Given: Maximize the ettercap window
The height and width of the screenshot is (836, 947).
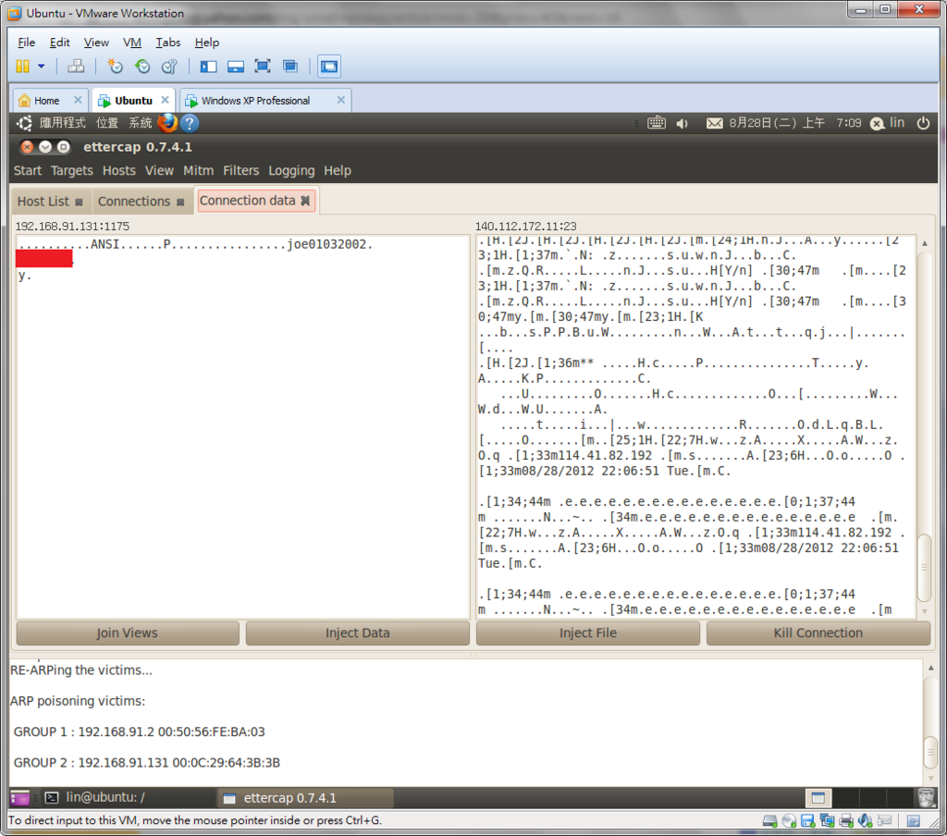Looking at the screenshot, I should point(64,147).
